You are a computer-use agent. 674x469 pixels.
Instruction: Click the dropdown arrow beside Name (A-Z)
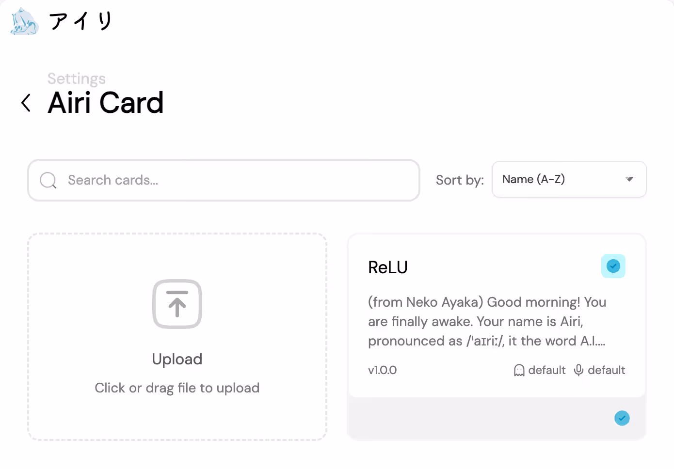click(629, 179)
